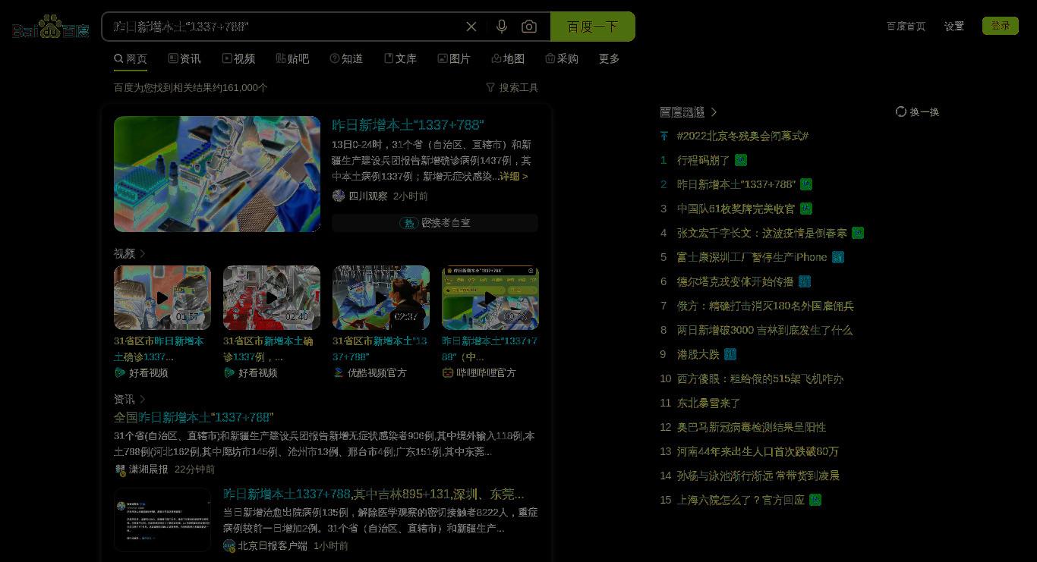Open hot search 行程码崩了
Screen dimensions: 1037x562
click(x=703, y=160)
